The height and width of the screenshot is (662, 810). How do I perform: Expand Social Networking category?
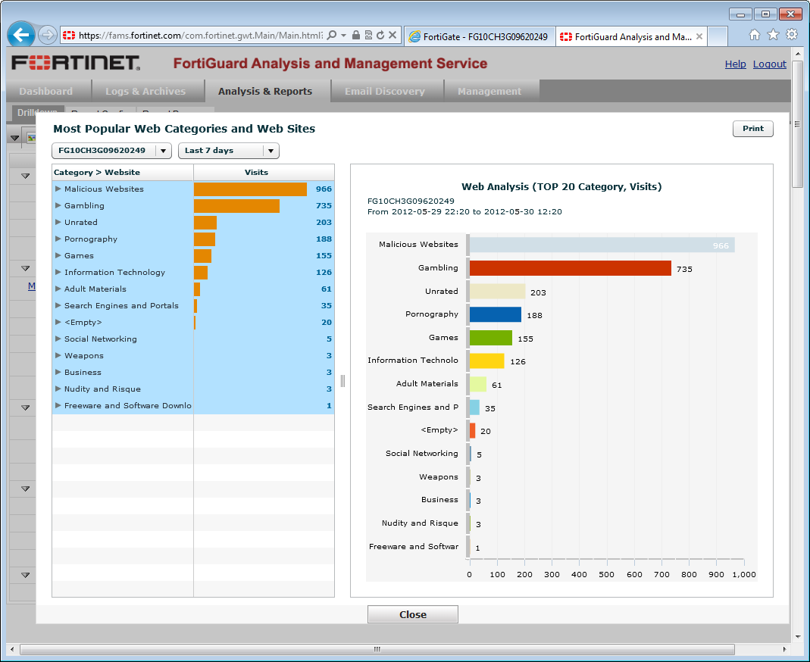[x=58, y=339]
